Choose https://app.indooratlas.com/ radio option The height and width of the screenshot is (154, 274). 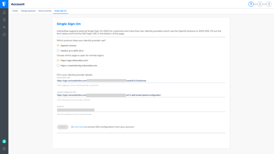pyautogui.click(x=58, y=60)
